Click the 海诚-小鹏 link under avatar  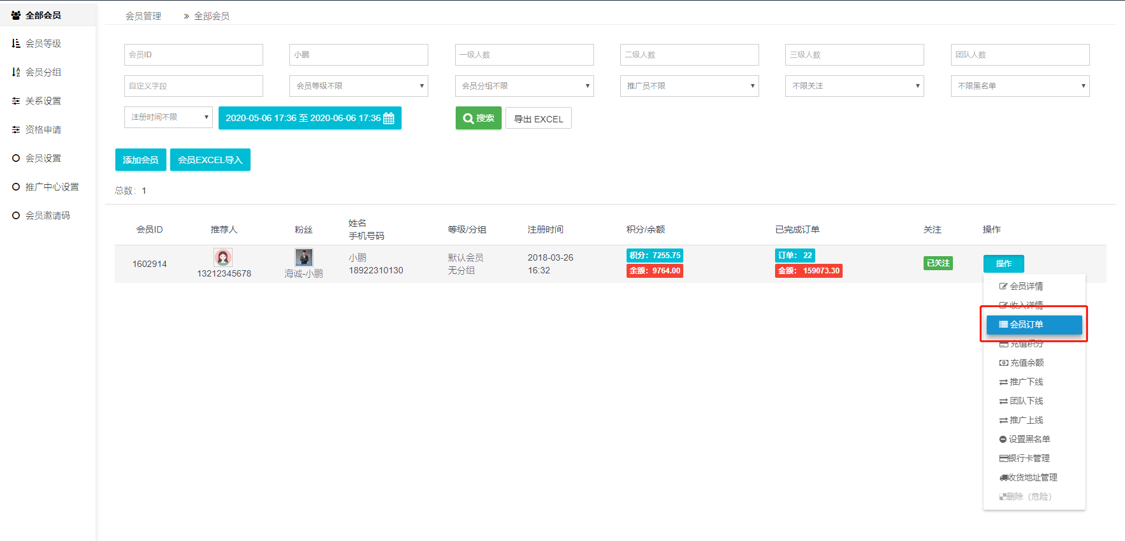(304, 273)
